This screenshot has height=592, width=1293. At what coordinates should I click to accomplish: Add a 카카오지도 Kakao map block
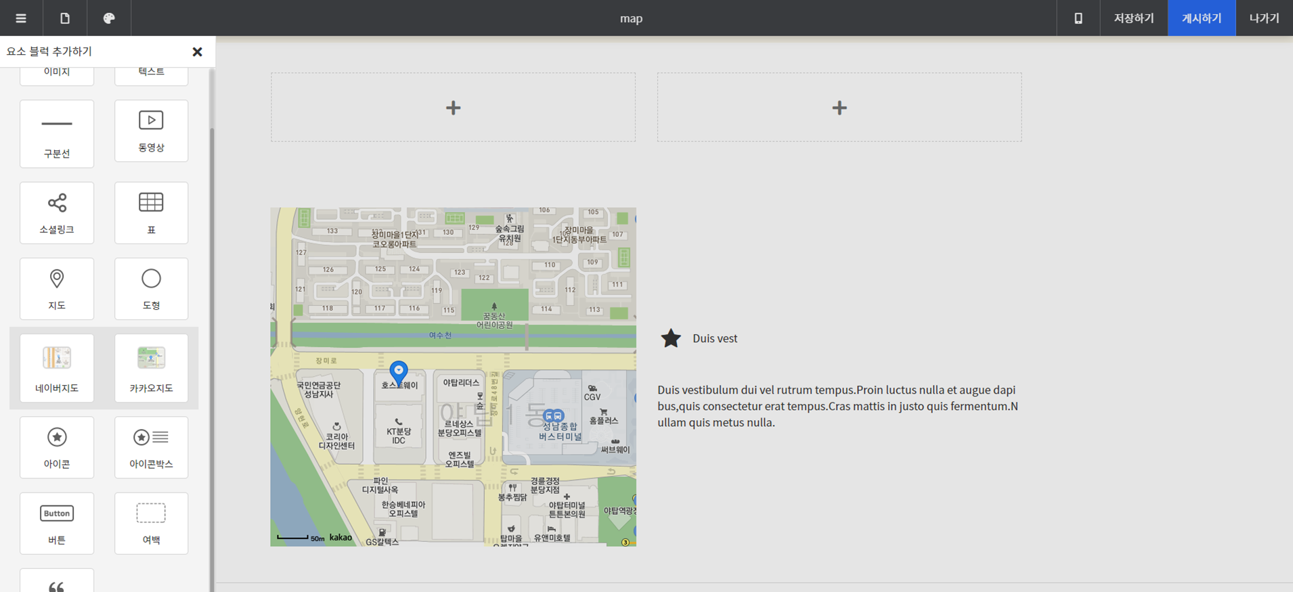[151, 368]
